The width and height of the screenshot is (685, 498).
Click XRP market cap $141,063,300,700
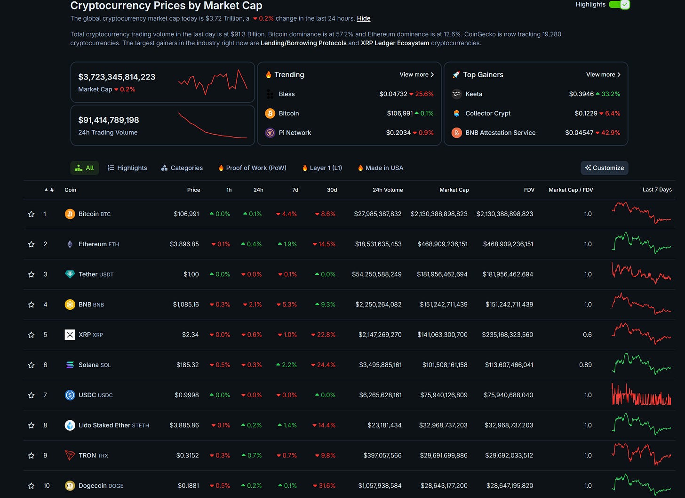442,335
